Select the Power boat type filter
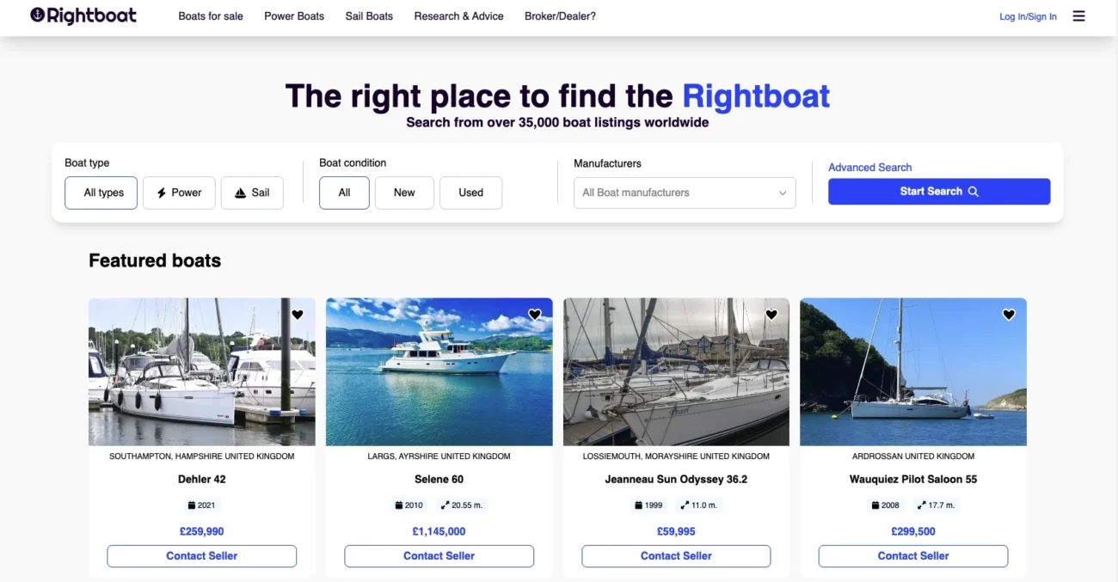Image resolution: width=1118 pixels, height=582 pixels. click(x=179, y=193)
